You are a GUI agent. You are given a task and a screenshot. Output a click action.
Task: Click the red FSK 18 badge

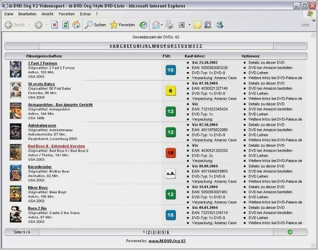coord(171,153)
